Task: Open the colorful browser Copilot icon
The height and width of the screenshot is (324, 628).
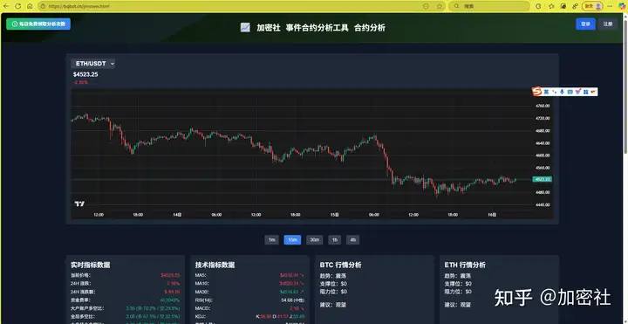Action: tap(621, 6)
